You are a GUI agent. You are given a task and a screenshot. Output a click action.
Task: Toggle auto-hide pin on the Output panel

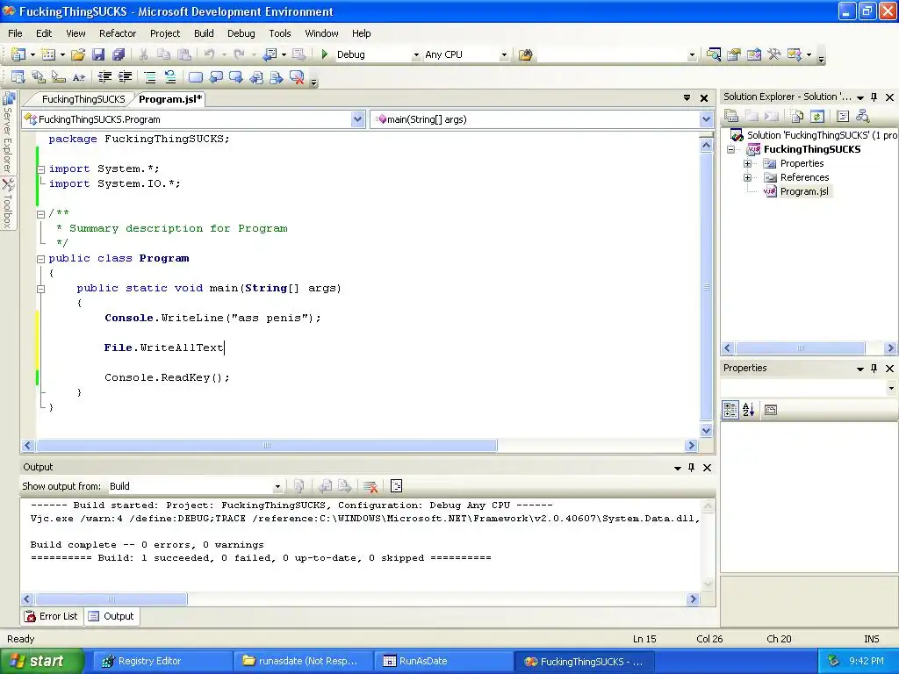point(692,467)
